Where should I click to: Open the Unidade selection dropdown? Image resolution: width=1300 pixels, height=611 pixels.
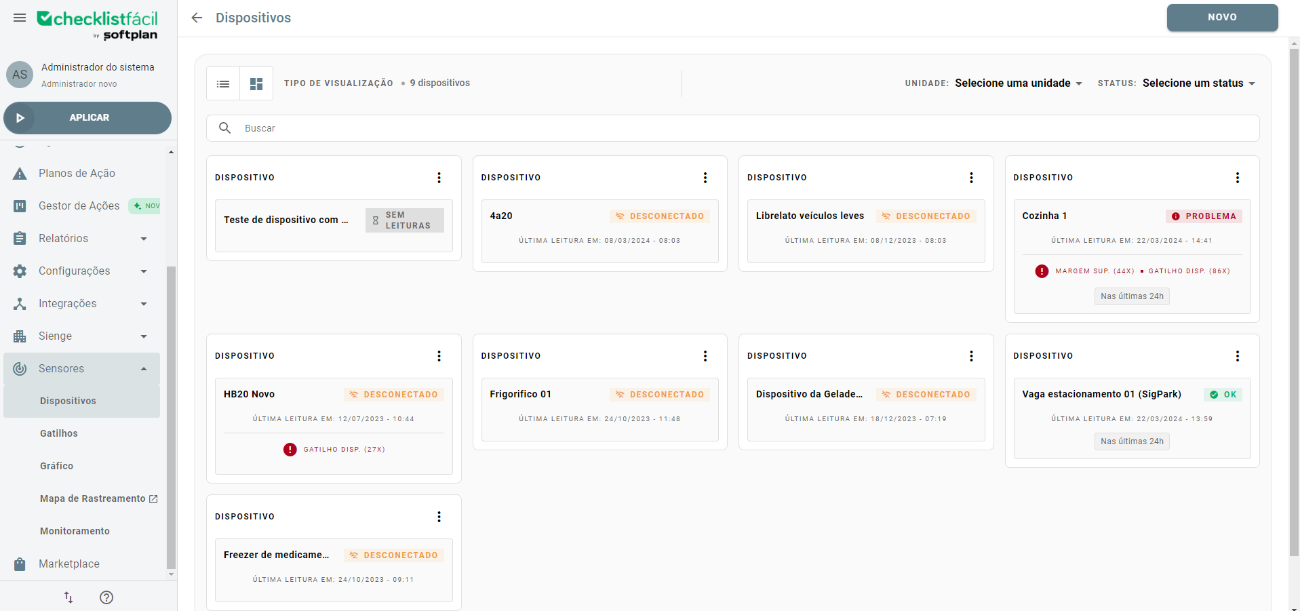click(x=1017, y=83)
